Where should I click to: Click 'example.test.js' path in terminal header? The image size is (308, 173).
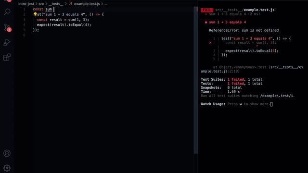point(259,10)
